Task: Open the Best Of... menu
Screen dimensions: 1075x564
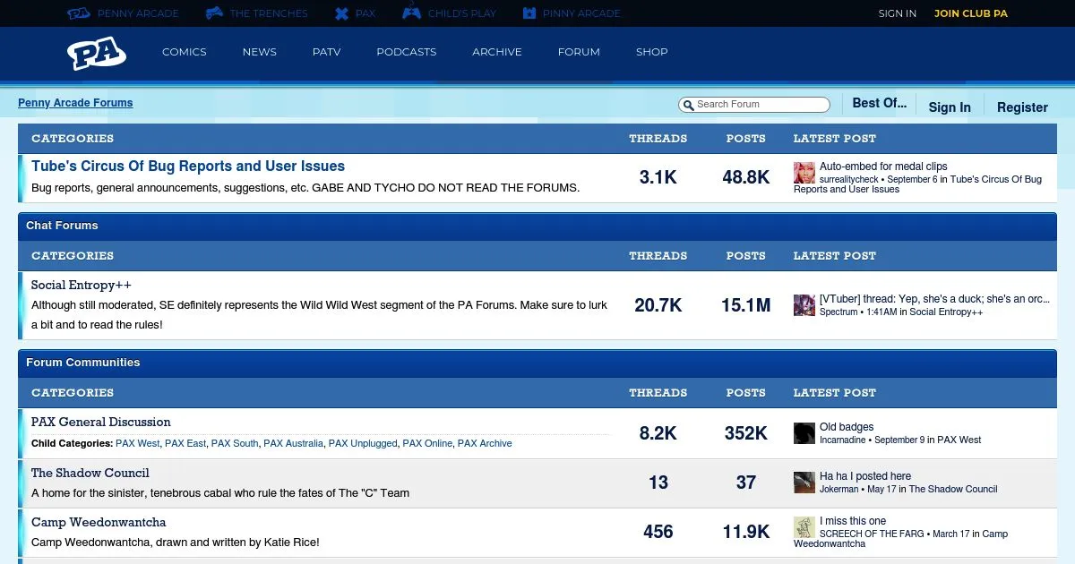Action: 879,104
